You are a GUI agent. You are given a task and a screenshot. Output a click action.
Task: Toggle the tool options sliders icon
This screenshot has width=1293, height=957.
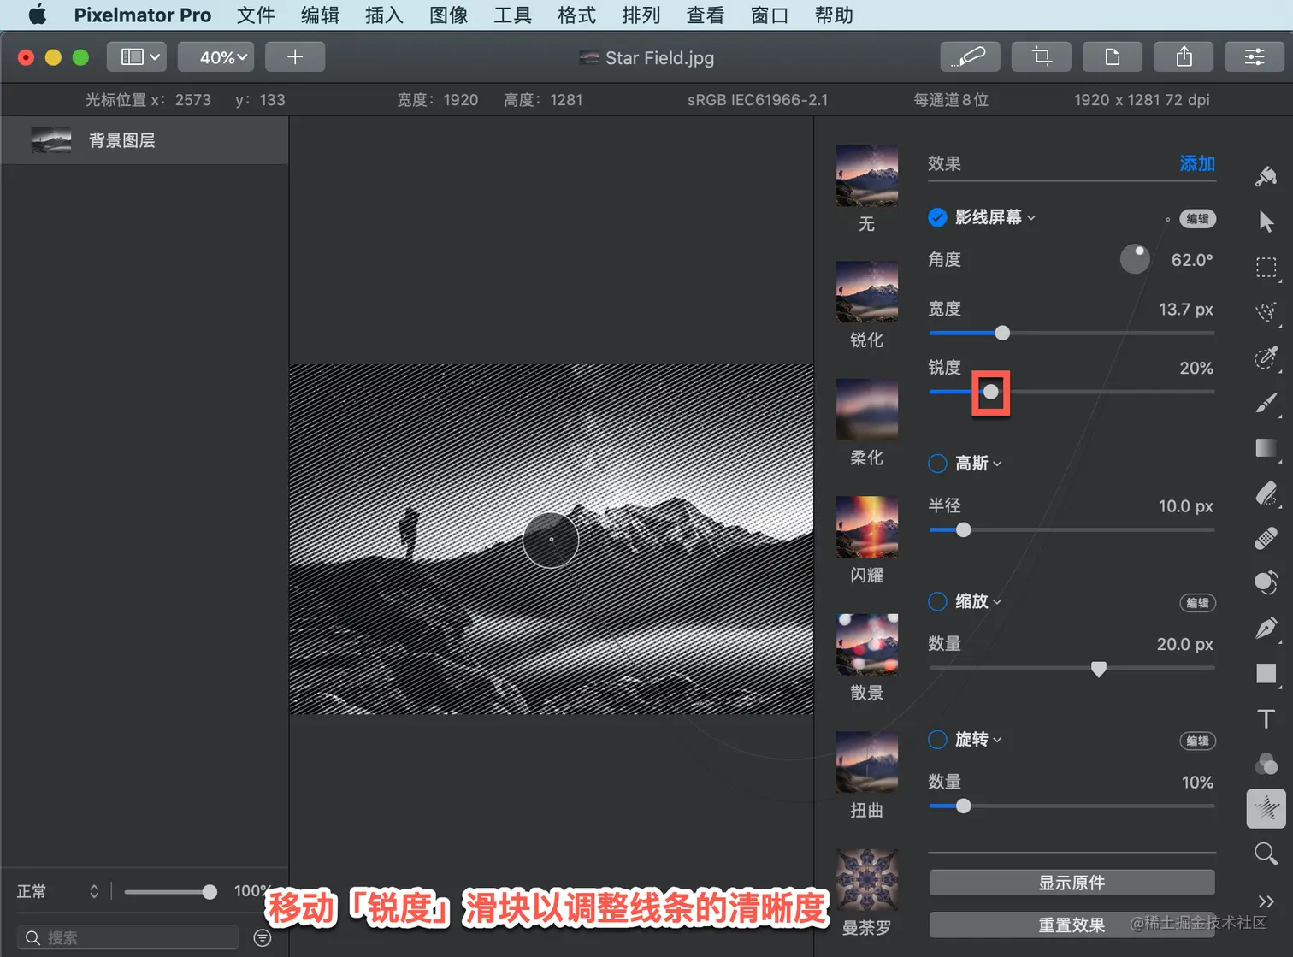pyautogui.click(x=1255, y=57)
